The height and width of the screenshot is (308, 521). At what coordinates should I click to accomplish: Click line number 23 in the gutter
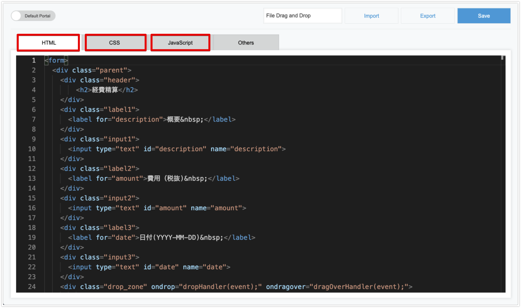point(32,277)
